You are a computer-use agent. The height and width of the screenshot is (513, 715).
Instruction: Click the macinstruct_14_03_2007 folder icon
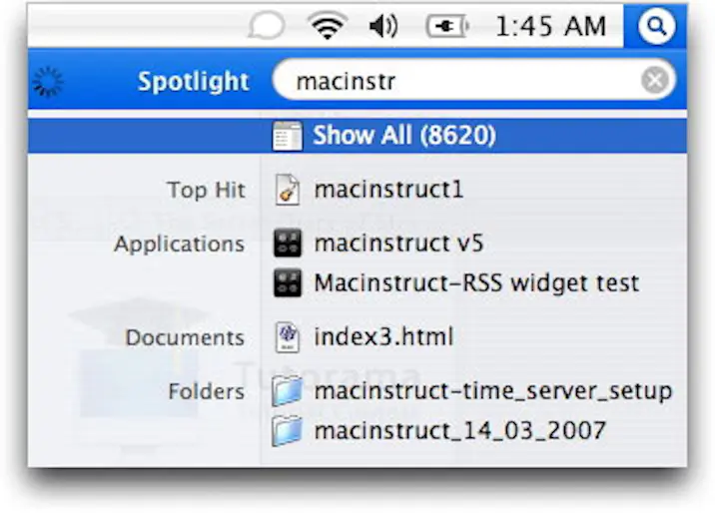coord(287,431)
